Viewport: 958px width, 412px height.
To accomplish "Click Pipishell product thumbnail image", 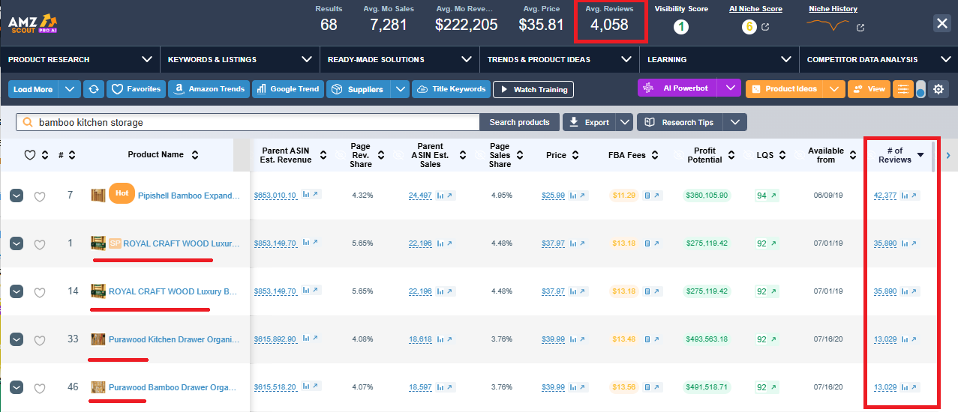I will pyautogui.click(x=98, y=196).
